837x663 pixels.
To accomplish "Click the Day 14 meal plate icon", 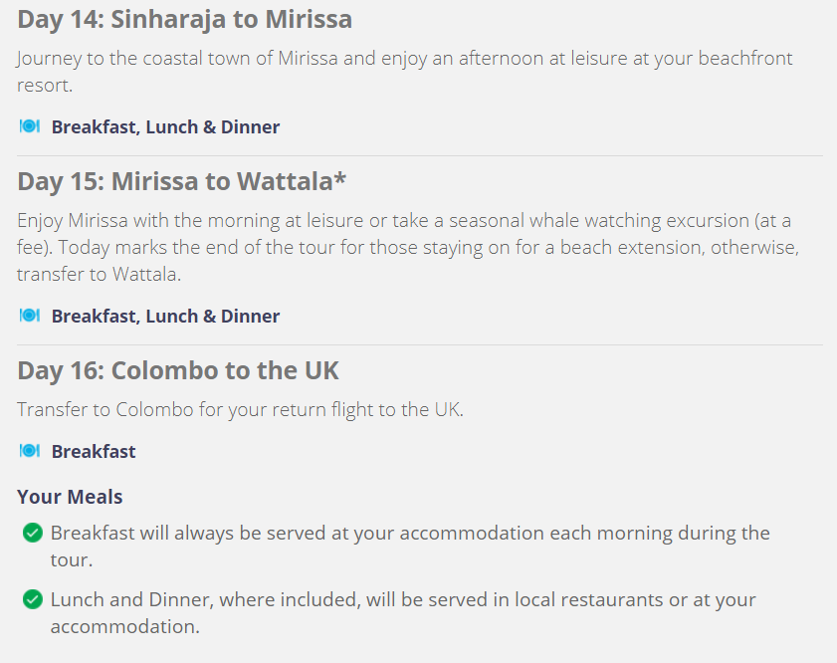I will click(30, 126).
